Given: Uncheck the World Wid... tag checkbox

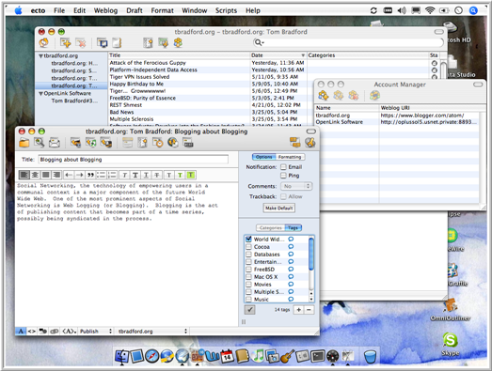Looking at the screenshot, I should point(248,240).
